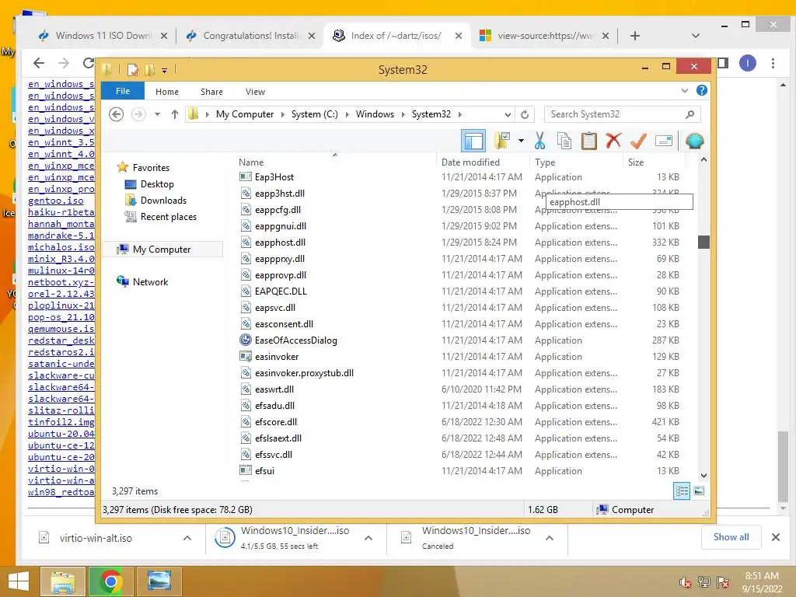Click the Chrome profile avatar icon
796x597 pixels.
pyautogui.click(x=747, y=63)
